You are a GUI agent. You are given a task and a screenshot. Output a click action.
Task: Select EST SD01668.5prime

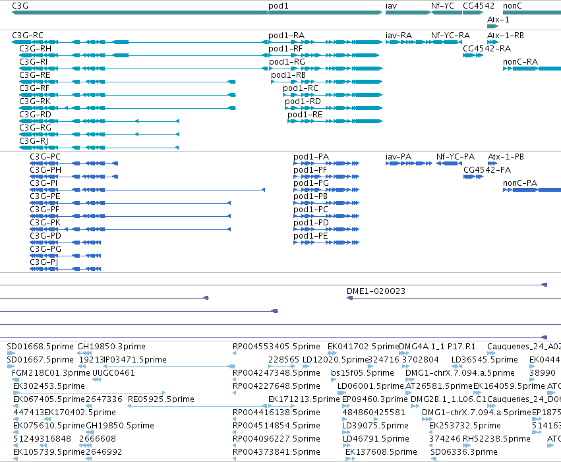(x=11, y=353)
